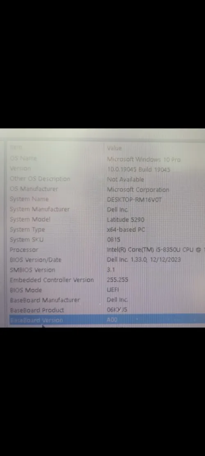Click the '3.1' SMBIOS value
This screenshot has height=456, width=205.
click(x=111, y=270)
